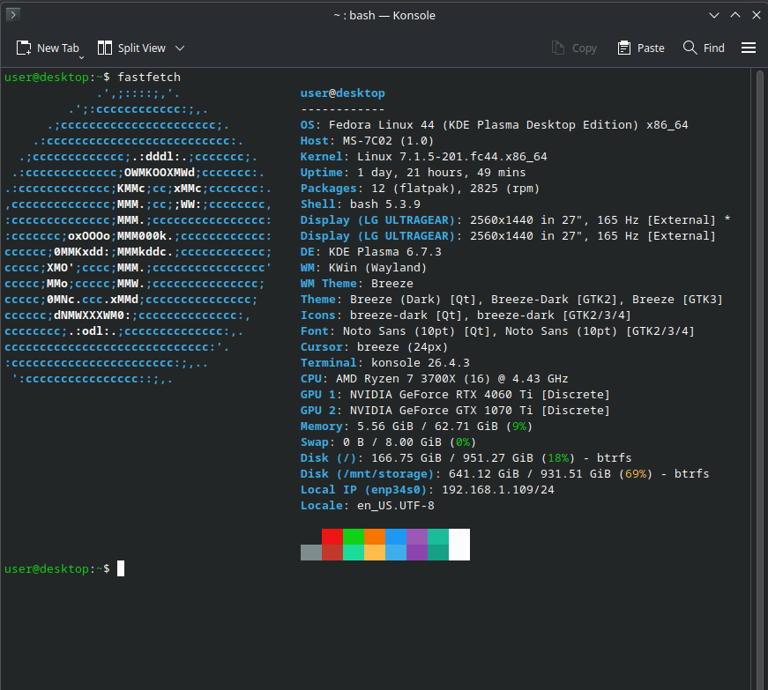The width and height of the screenshot is (768, 690).
Task: Click the first LG ULTRAGEAR display line with asterisk
Action: 515,220
